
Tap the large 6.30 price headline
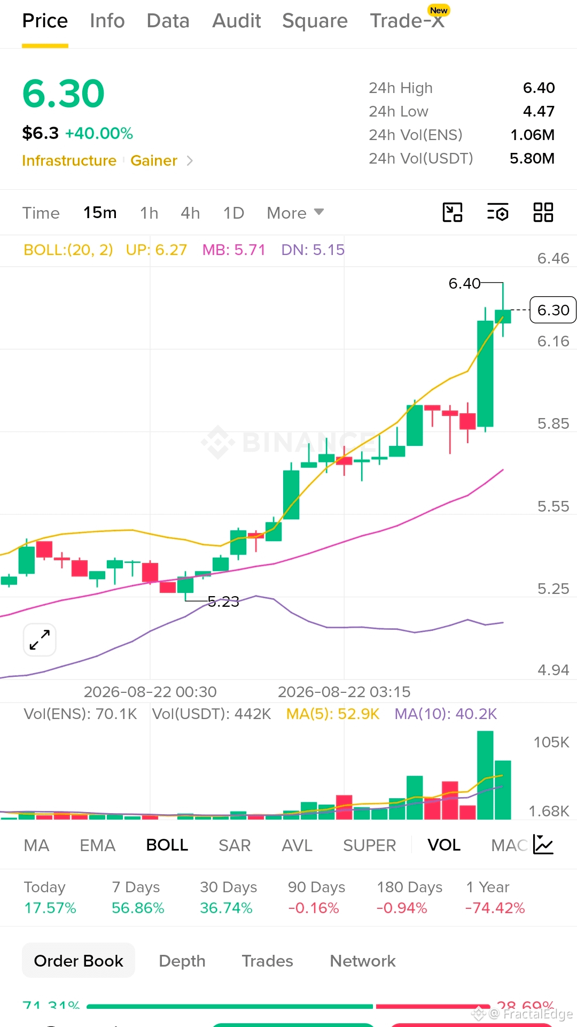tap(63, 94)
